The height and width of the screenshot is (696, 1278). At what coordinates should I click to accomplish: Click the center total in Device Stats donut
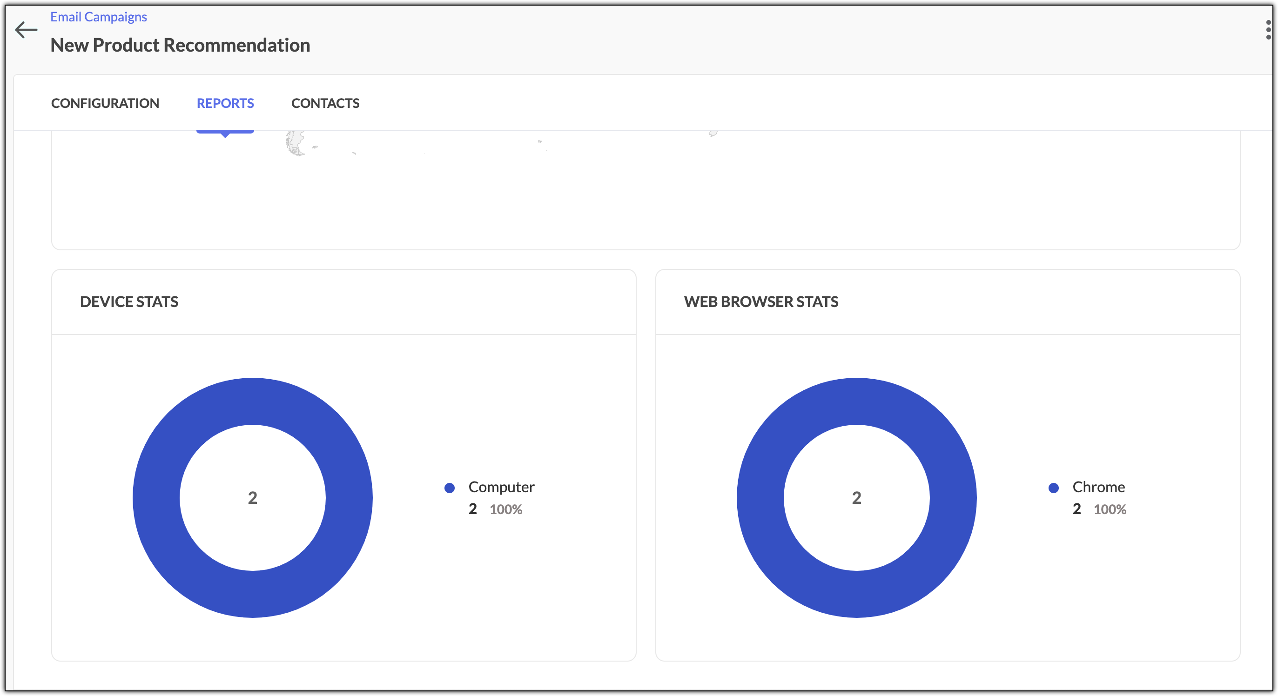pyautogui.click(x=253, y=497)
